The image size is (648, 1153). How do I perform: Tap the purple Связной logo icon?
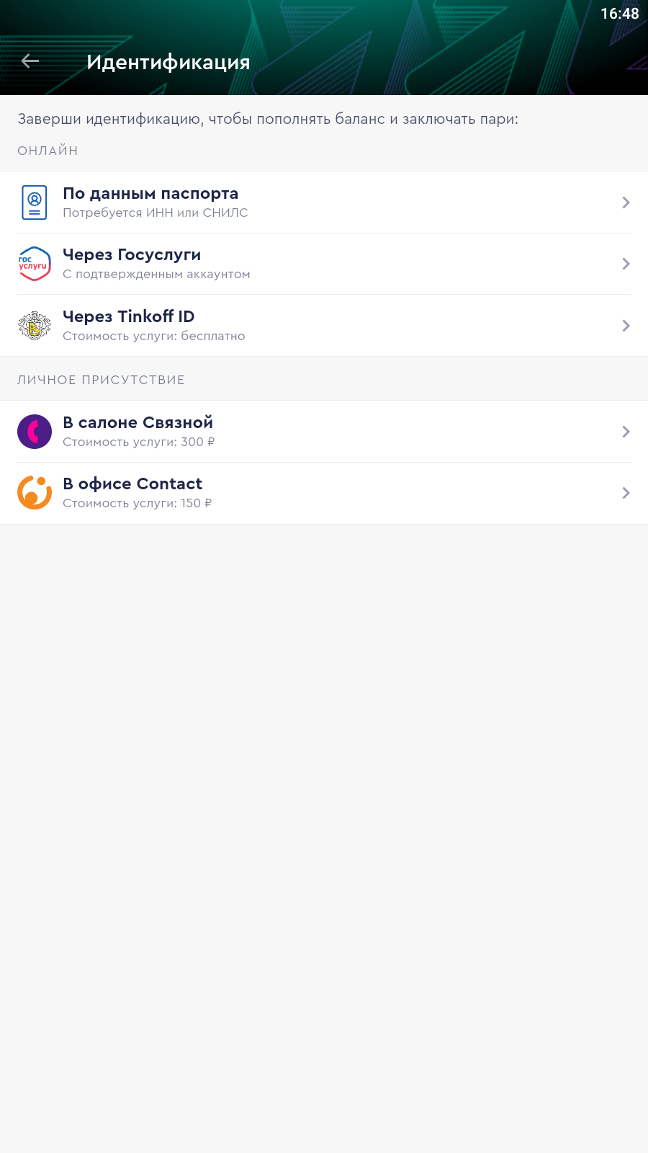tap(35, 432)
